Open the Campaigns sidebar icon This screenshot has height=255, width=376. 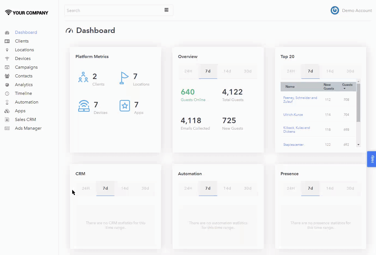tap(7, 67)
